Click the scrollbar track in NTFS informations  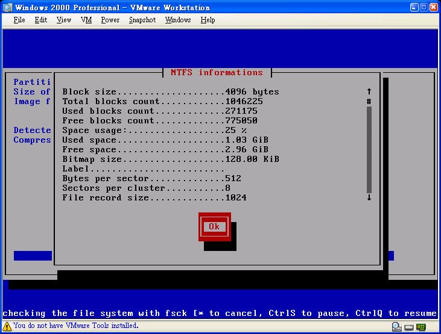pos(369,150)
